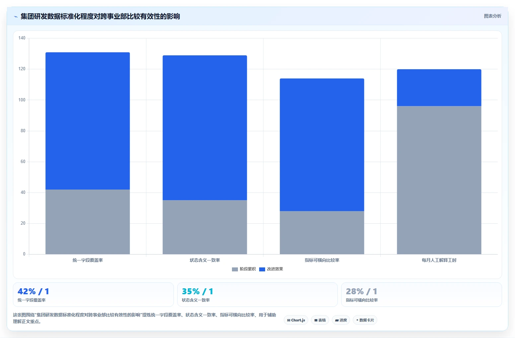Click the 数据卡片 tag
Viewport: 515px width, 338px height.
(x=365, y=320)
